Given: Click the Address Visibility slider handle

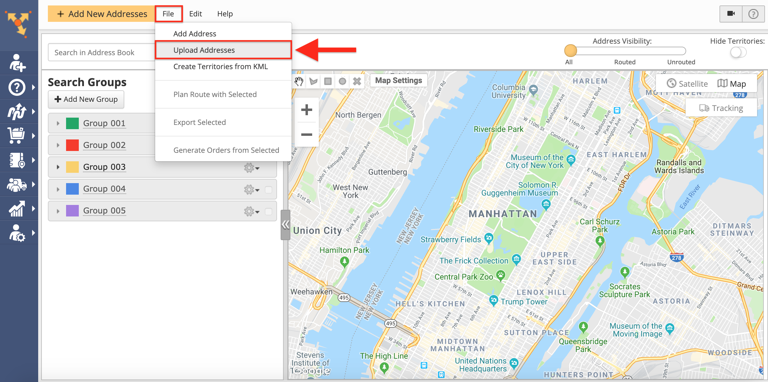Looking at the screenshot, I should (x=570, y=51).
